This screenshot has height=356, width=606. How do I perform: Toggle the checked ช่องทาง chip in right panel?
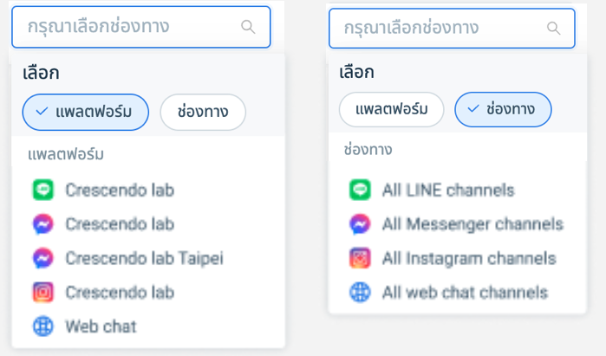tap(503, 109)
